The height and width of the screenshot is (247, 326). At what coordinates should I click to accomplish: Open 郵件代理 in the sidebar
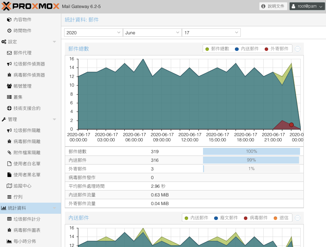[30, 53]
